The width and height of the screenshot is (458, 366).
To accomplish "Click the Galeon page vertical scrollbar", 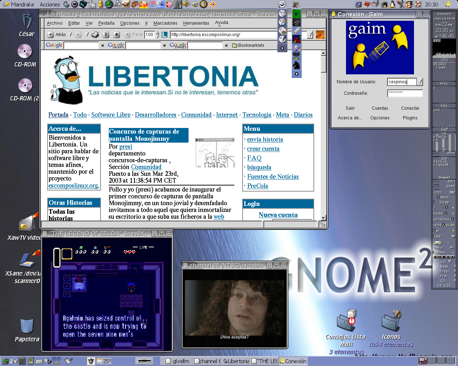I will 323,135.
